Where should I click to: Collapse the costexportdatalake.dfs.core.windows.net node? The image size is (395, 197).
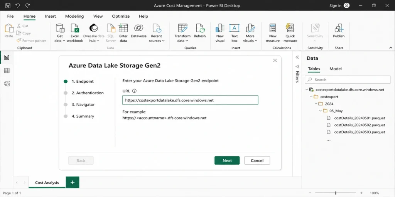(307, 89)
